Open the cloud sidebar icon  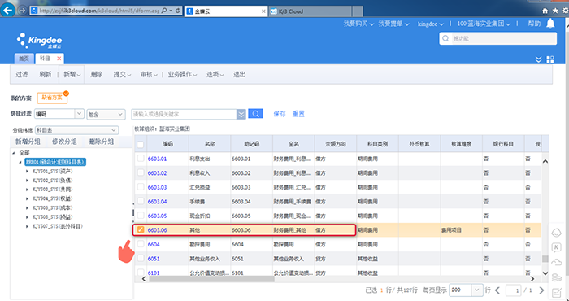pyautogui.click(x=556, y=262)
